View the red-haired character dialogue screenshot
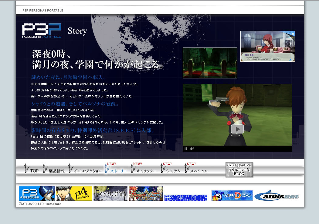The width and height of the screenshot is (319, 224). (268, 46)
